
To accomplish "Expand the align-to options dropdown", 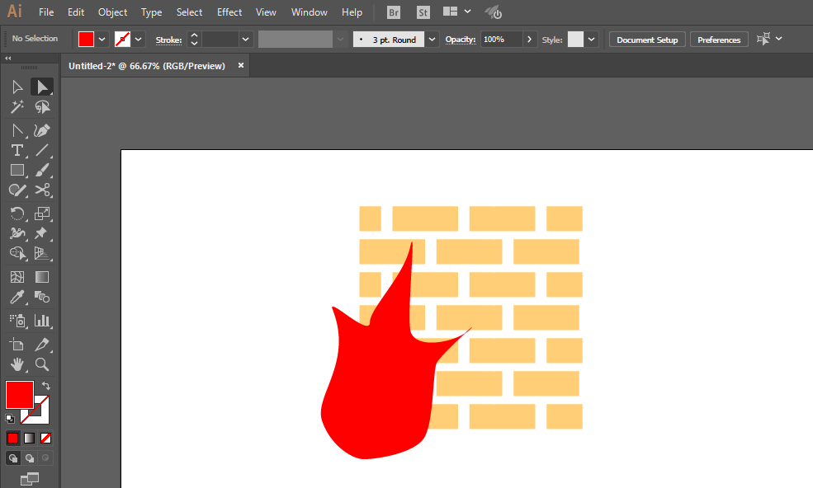I will point(779,39).
